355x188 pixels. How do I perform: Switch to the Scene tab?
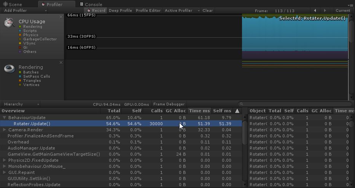coord(13,4)
